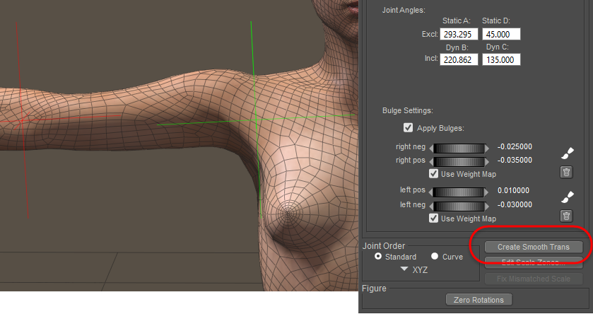
Task: Select the Standard joint order radio button
Action: tap(379, 257)
